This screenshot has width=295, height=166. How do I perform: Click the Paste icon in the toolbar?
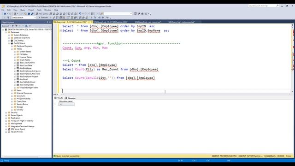pyautogui.click(x=76, y=14)
